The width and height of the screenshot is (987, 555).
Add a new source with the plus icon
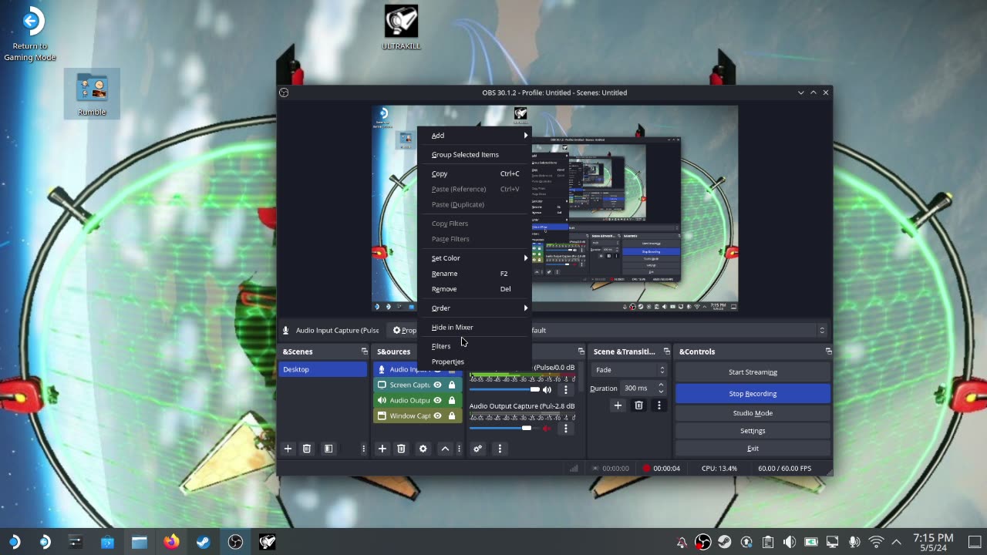382,449
